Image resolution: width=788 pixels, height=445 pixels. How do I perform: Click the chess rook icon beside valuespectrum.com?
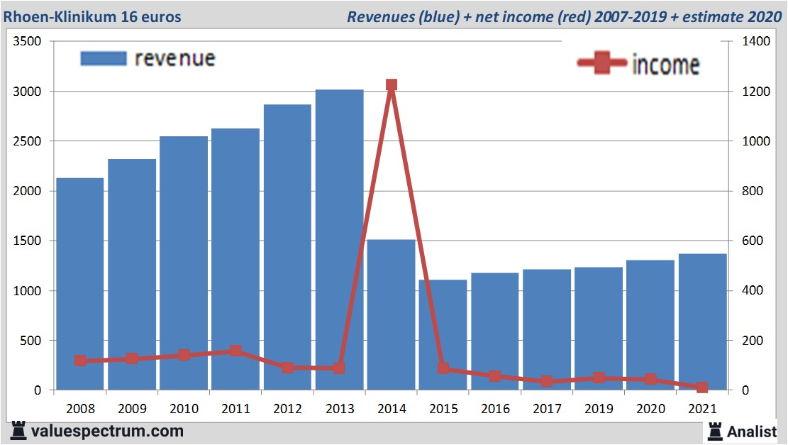(x=18, y=431)
